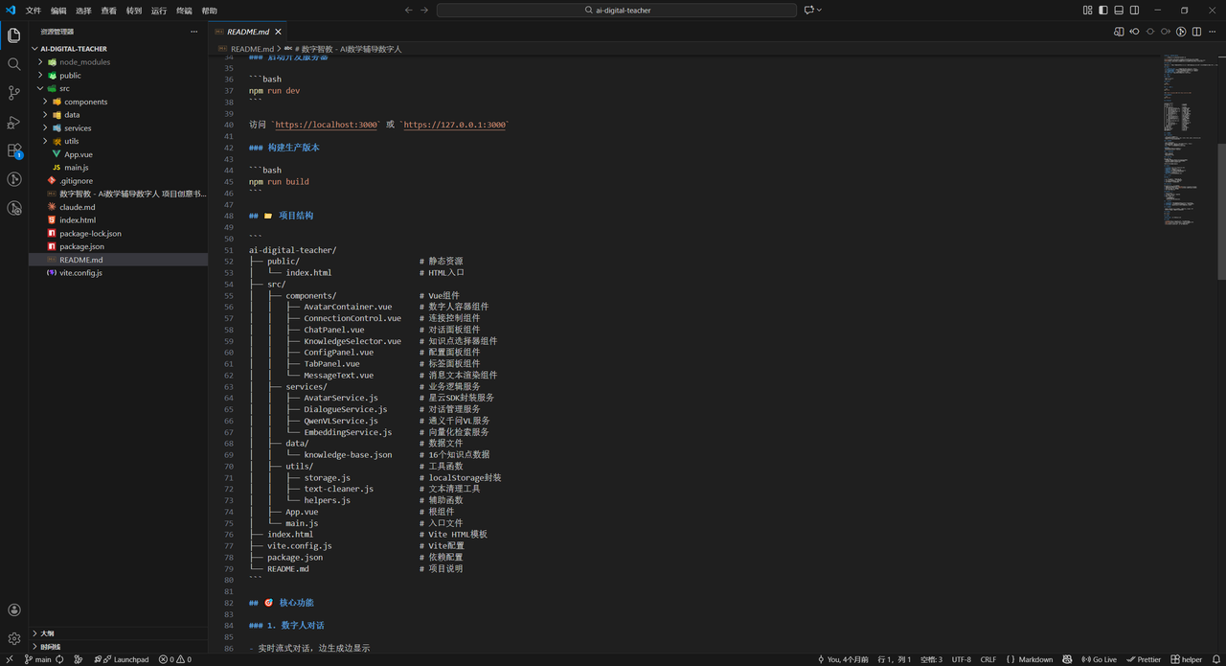The height and width of the screenshot is (666, 1226).
Task: Open the 文件 menu
Action: tap(34, 10)
